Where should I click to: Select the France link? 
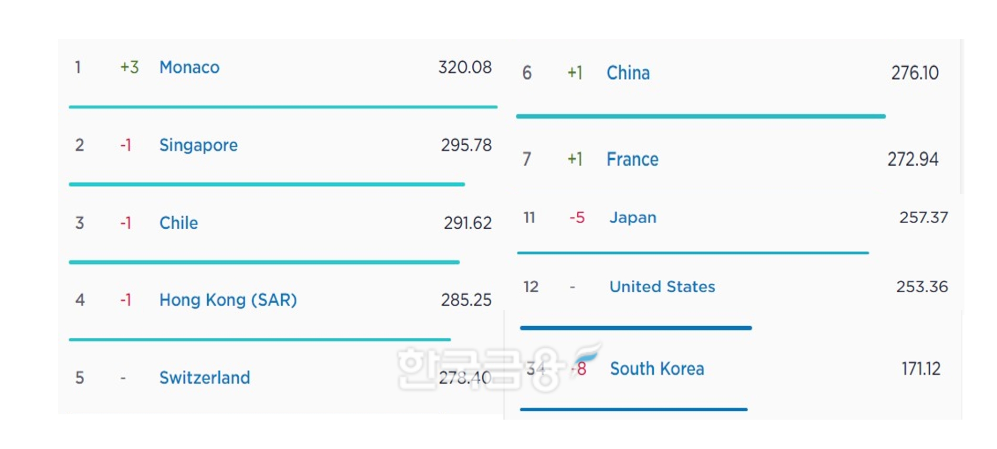pyautogui.click(x=632, y=159)
